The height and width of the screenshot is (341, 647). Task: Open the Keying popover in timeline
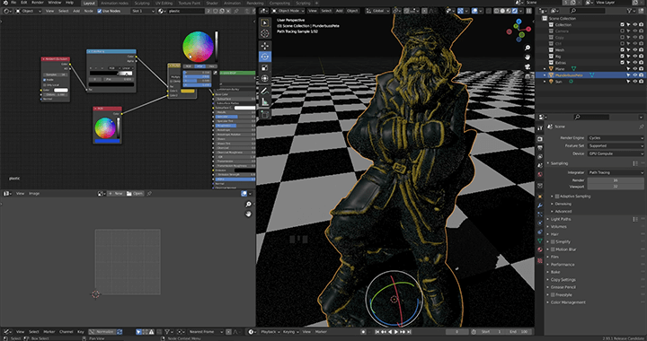click(x=291, y=331)
